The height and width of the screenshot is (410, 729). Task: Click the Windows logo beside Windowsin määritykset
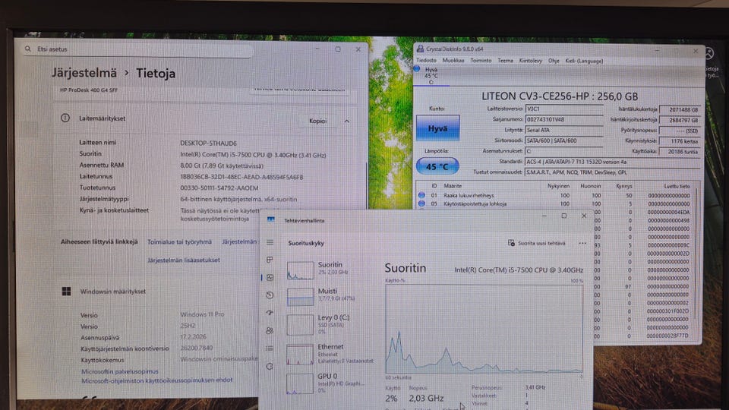pyautogui.click(x=67, y=291)
